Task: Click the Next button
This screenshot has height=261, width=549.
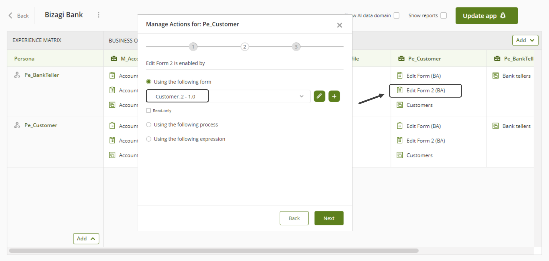Action: click(329, 218)
